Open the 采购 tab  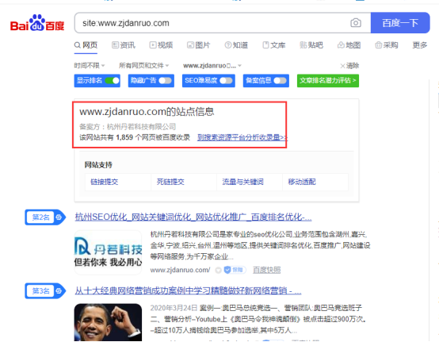(x=387, y=45)
